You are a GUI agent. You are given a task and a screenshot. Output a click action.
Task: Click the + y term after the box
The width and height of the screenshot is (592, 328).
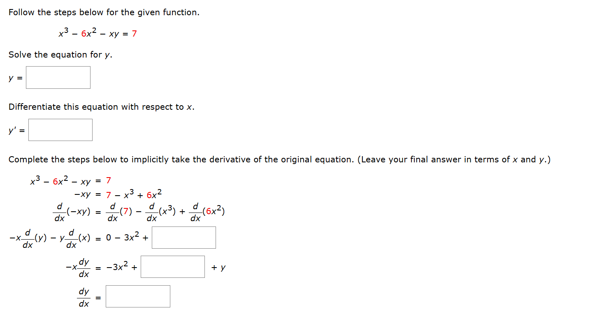(x=218, y=266)
